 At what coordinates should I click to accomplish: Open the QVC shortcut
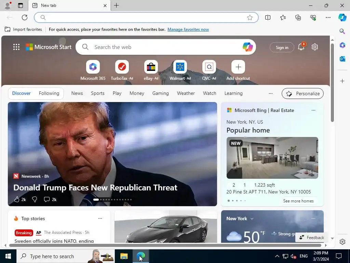(x=209, y=70)
